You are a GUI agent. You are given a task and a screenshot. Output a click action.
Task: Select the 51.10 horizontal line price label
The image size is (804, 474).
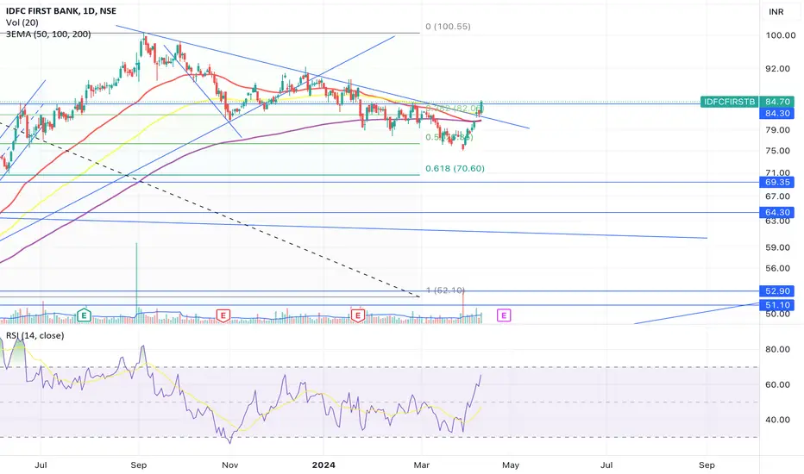[x=776, y=305]
